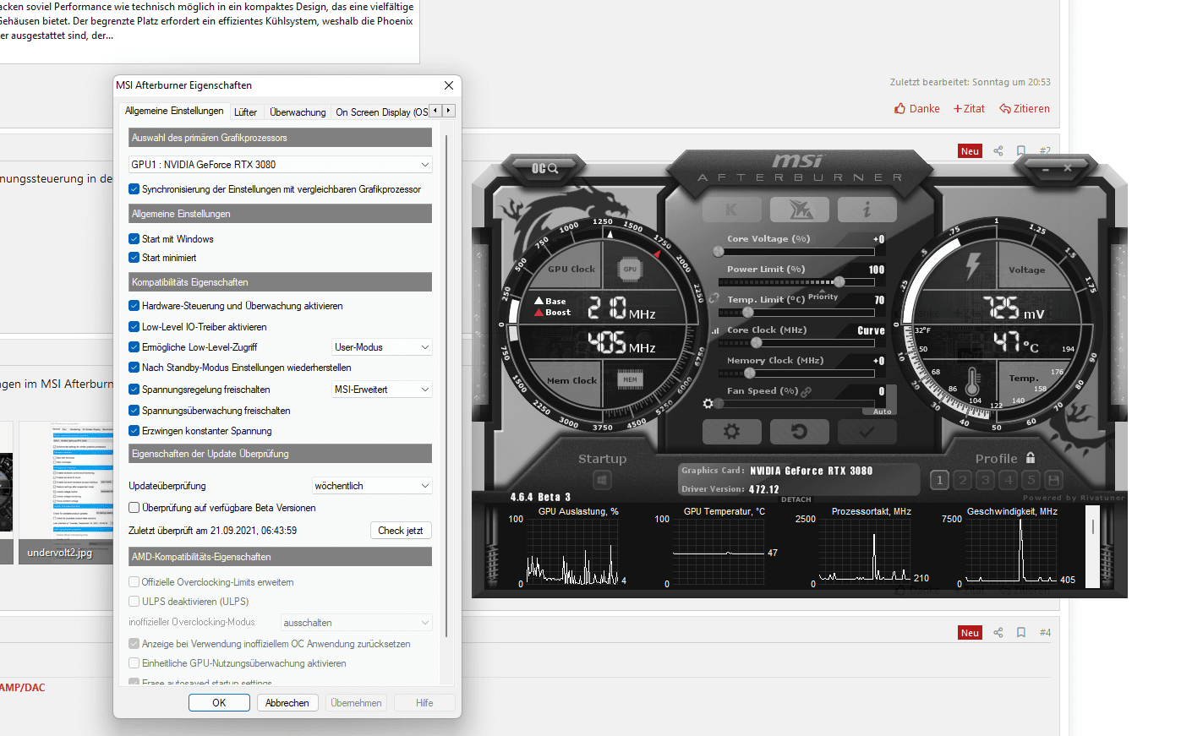Select profile slot 3
Image resolution: width=1192 pixels, height=736 pixels.
point(985,480)
